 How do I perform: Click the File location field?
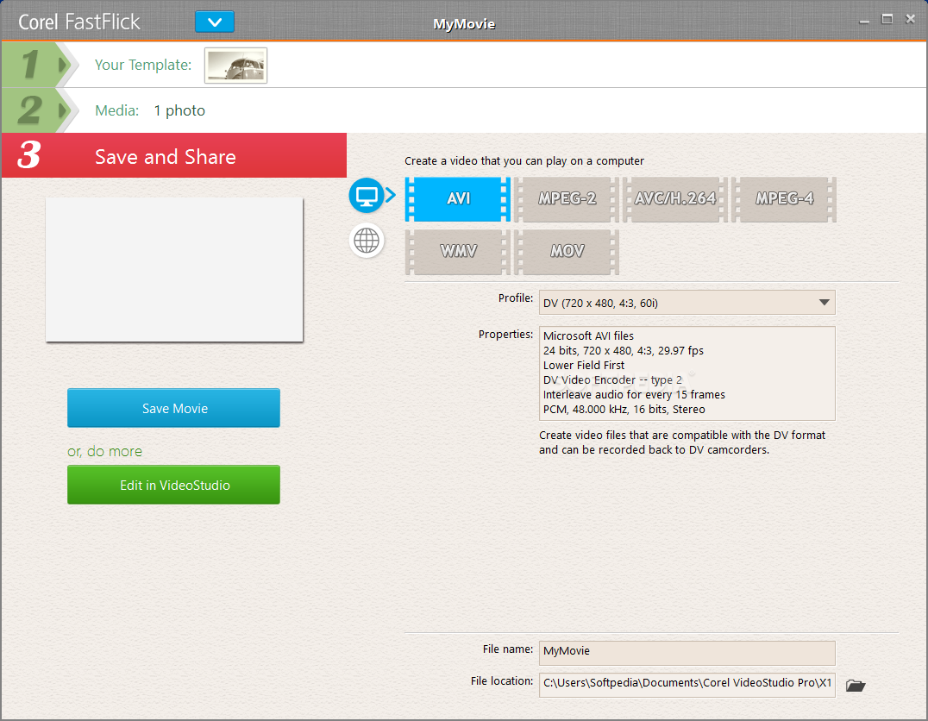coord(687,684)
